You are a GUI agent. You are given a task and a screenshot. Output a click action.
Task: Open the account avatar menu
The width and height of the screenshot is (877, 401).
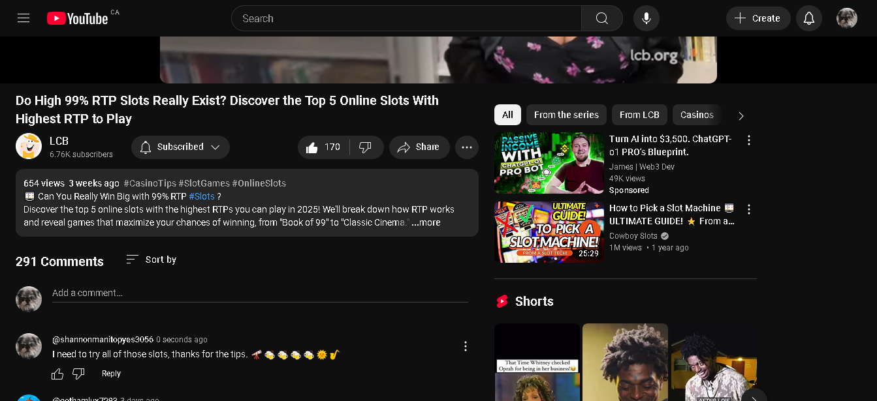[x=847, y=18]
